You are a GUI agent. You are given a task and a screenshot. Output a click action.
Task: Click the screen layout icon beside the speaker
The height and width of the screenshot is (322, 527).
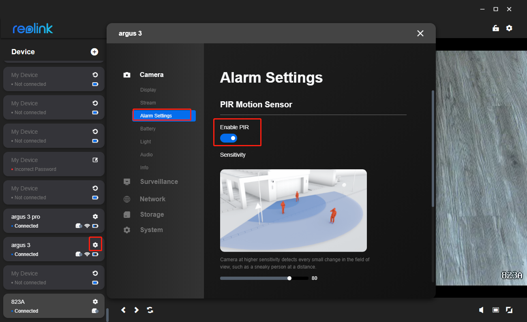pyautogui.click(x=495, y=310)
